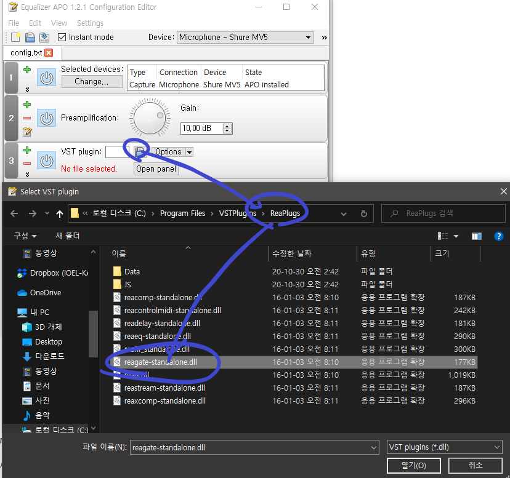Open the view options dropdown arrow
The width and height of the screenshot is (510, 478).
tap(456, 236)
